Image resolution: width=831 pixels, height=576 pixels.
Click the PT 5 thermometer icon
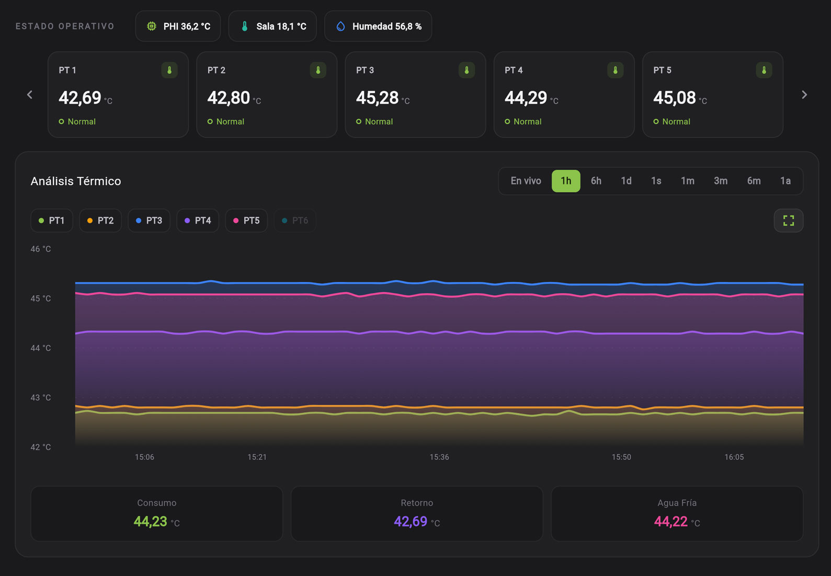pos(764,70)
